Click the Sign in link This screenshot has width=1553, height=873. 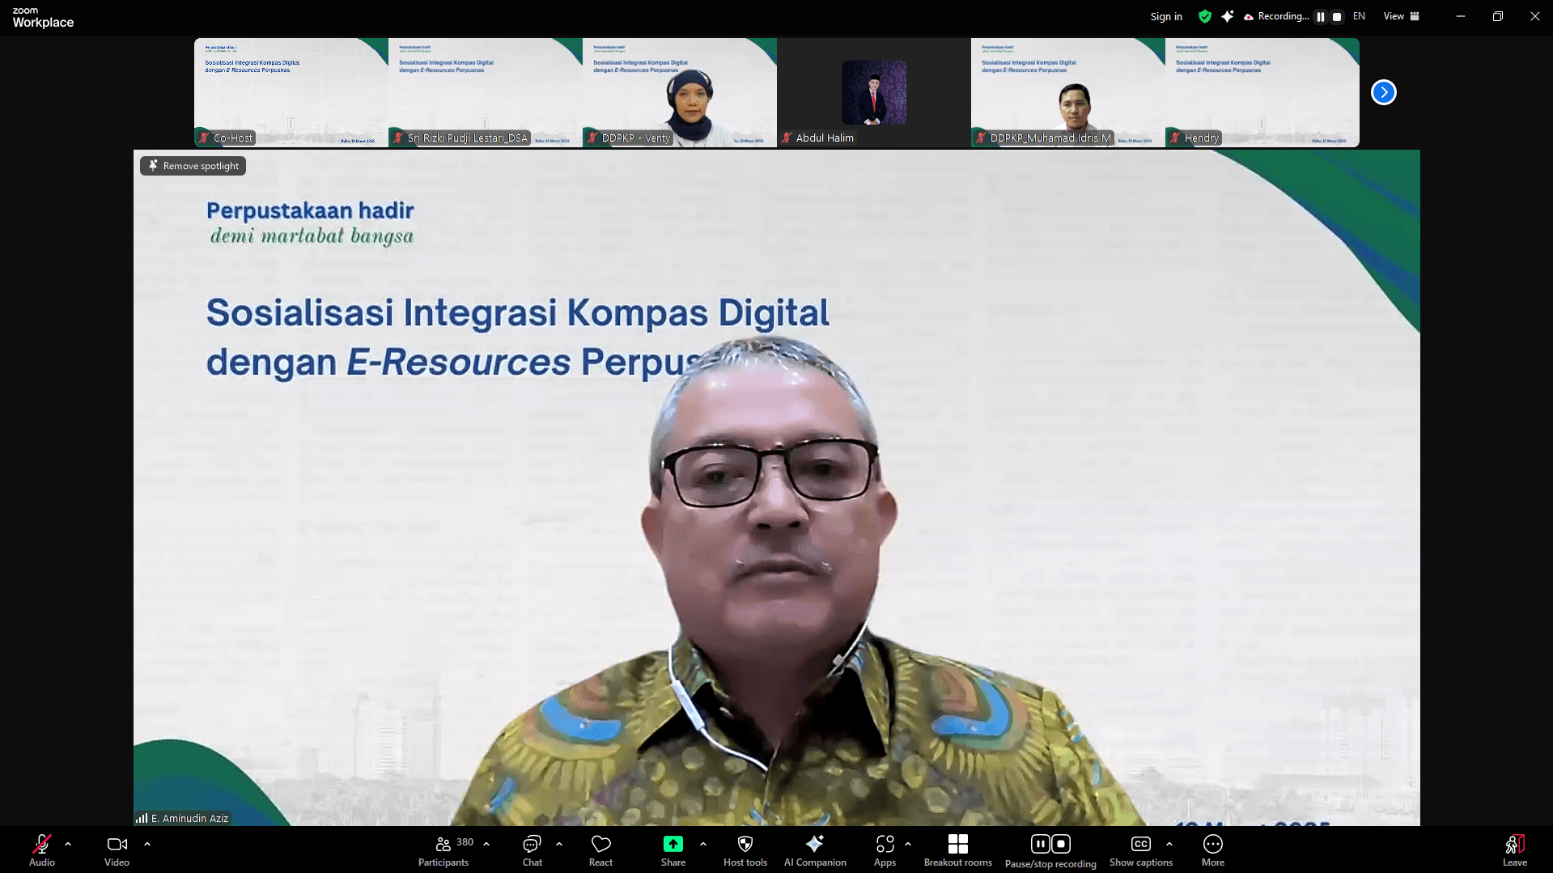(x=1166, y=16)
